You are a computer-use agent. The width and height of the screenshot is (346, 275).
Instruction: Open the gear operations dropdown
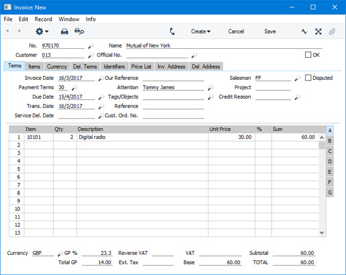(x=42, y=32)
